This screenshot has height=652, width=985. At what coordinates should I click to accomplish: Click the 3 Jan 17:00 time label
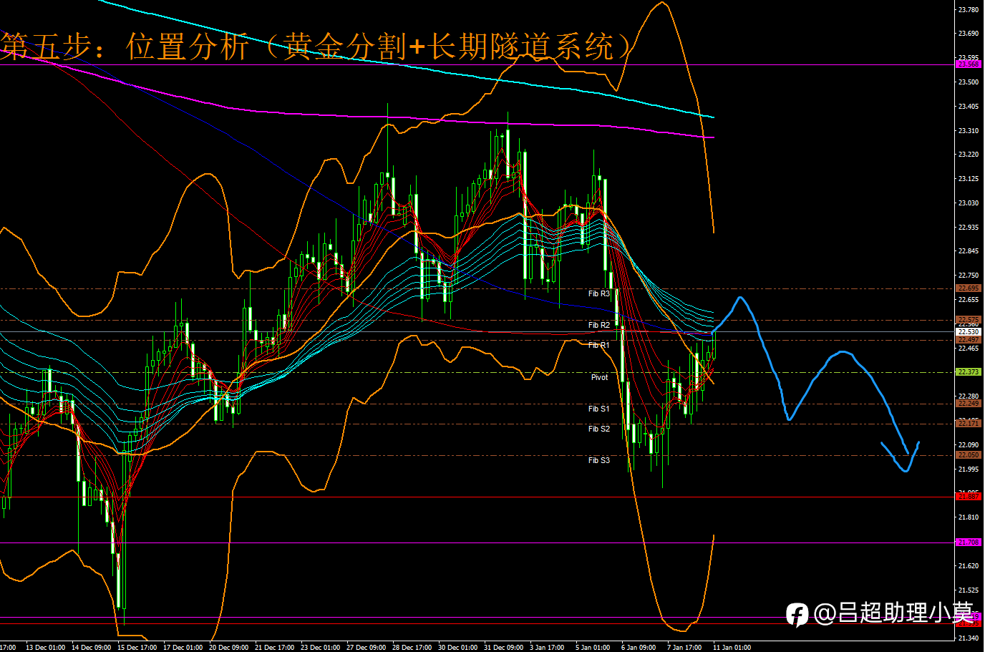[548, 648]
